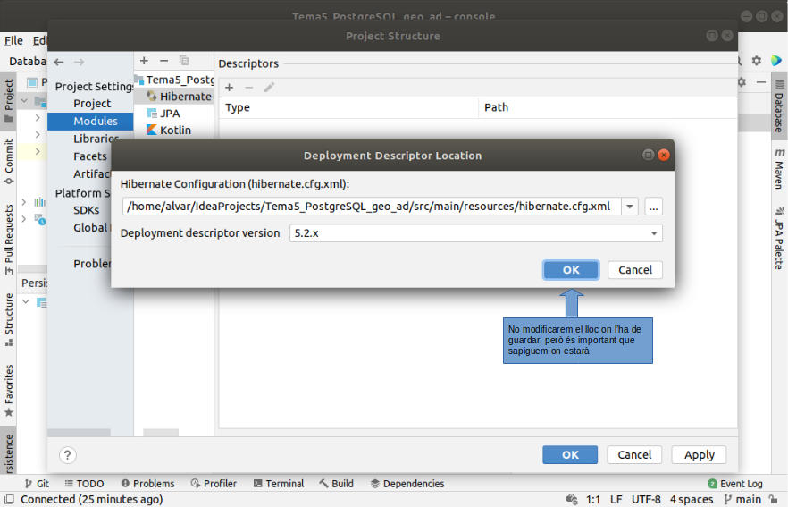Open the Build tool window

click(x=336, y=484)
